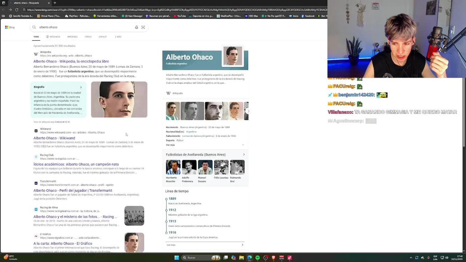Image resolution: width=466 pixels, height=262 pixels.
Task: Switch to the VIDEOS tab
Action: tap(88, 37)
